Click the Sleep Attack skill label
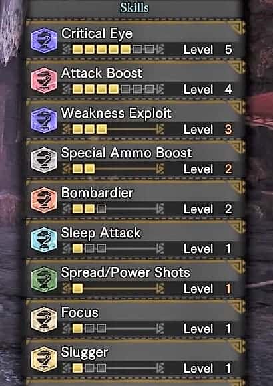273x386 pixels. coord(101,233)
